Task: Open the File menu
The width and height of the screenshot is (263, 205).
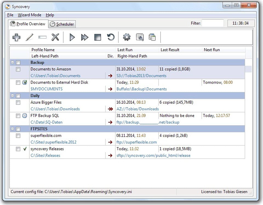Action: tap(10, 15)
